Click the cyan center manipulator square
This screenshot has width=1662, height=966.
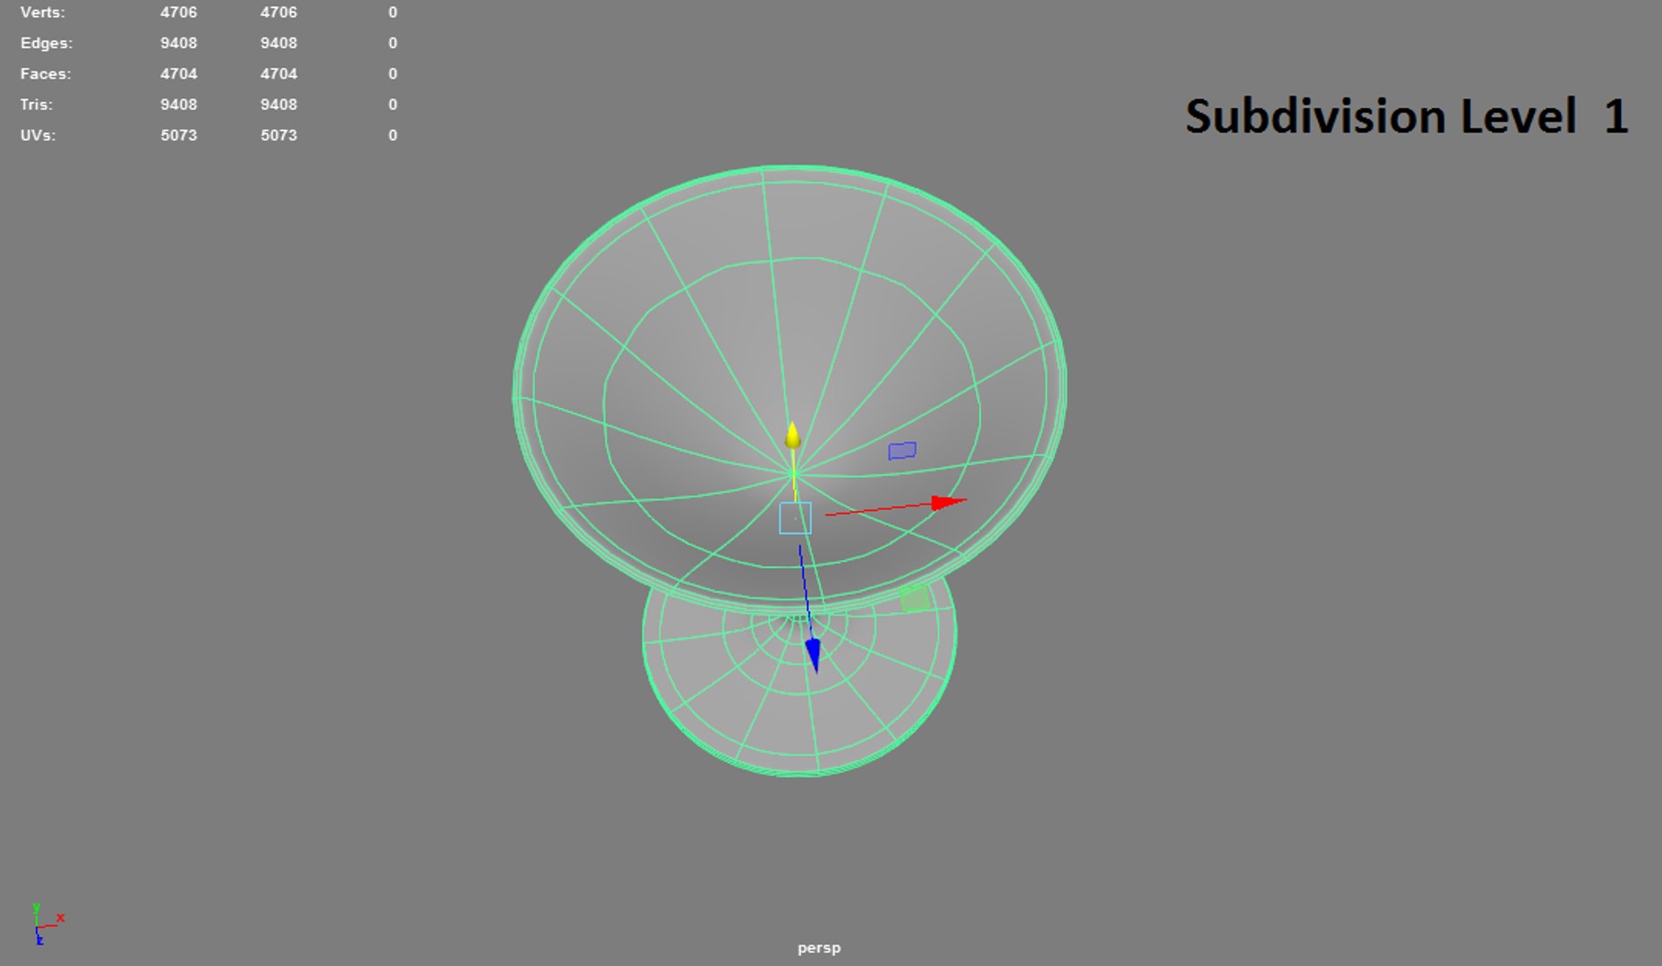click(795, 518)
